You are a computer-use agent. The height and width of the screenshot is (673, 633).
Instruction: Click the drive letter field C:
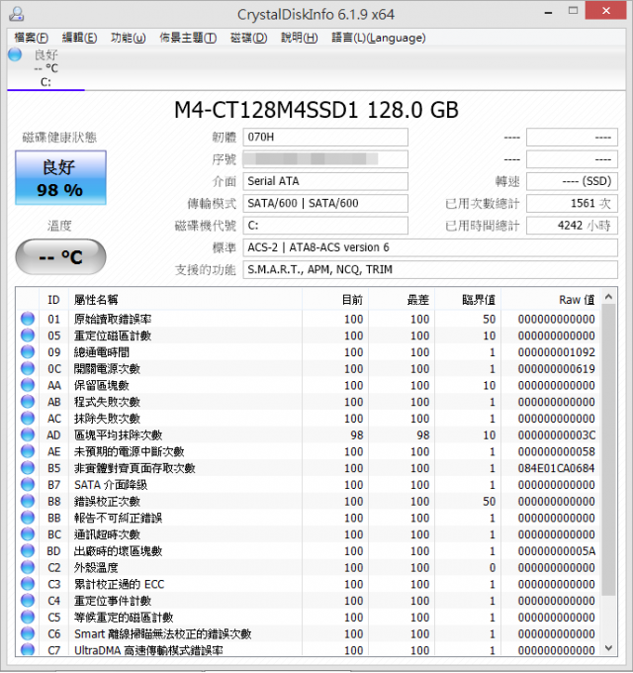click(x=325, y=226)
